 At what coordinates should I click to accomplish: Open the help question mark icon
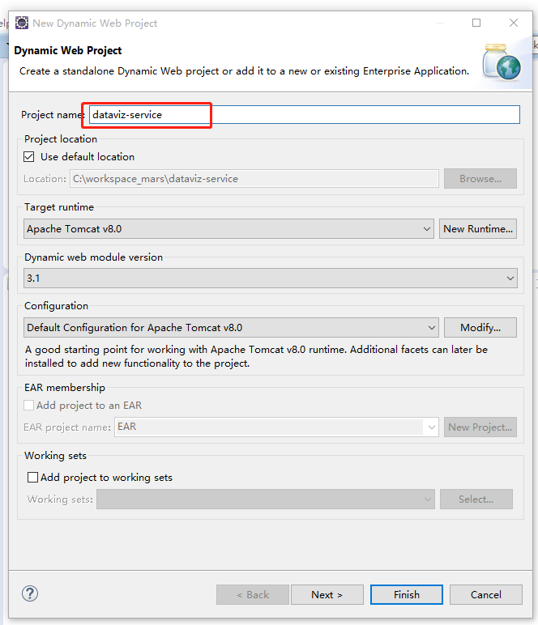[x=30, y=593]
